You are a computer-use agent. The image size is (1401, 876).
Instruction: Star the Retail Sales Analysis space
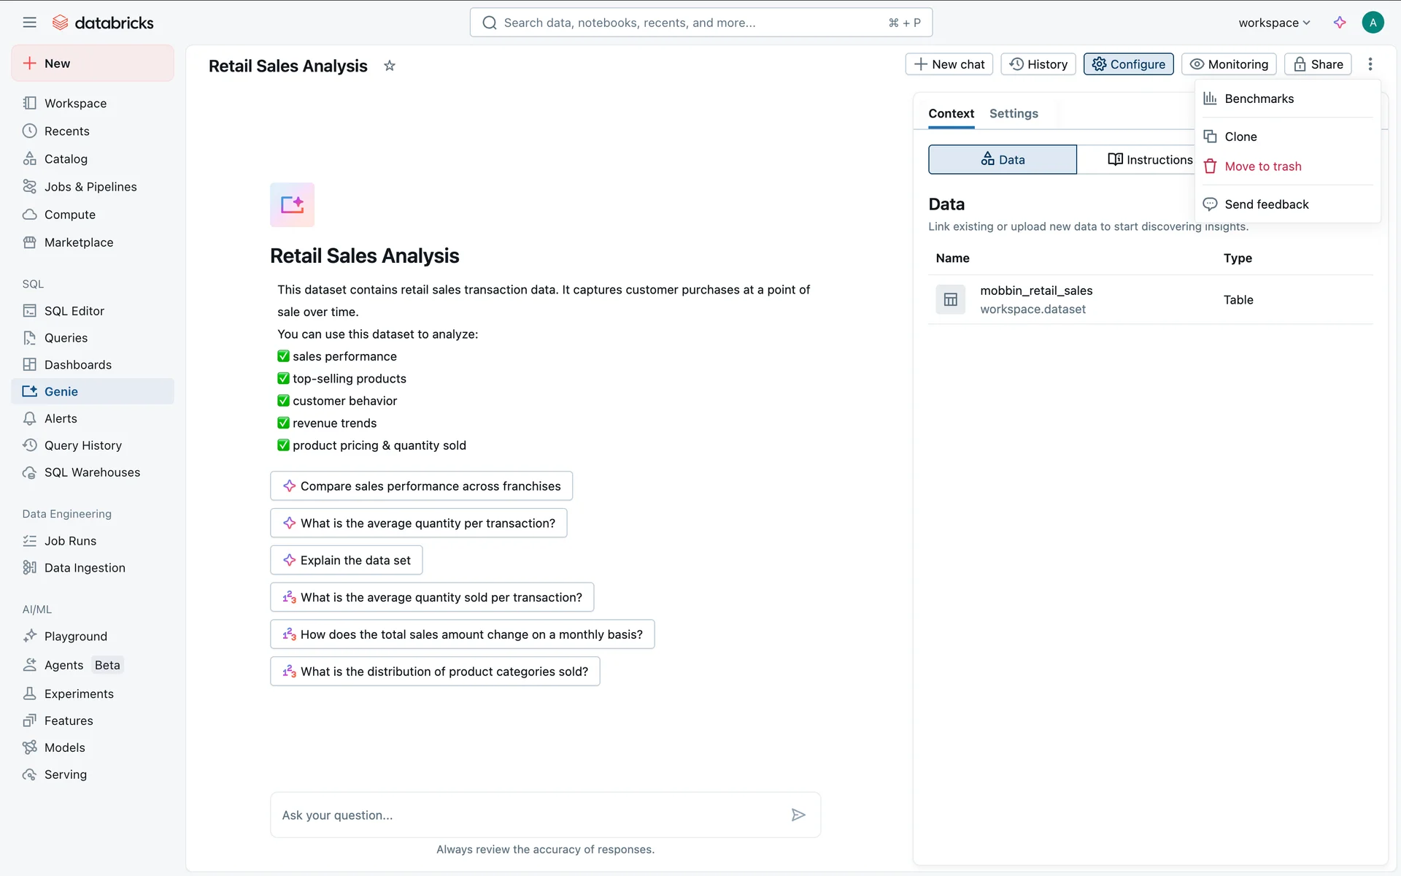tap(390, 66)
